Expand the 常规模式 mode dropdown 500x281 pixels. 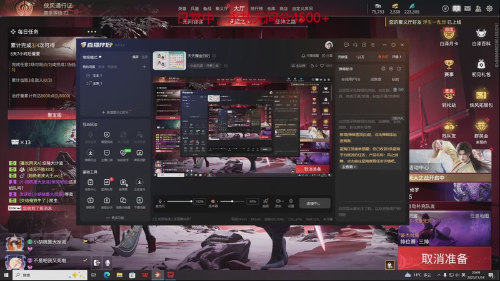tap(92, 57)
